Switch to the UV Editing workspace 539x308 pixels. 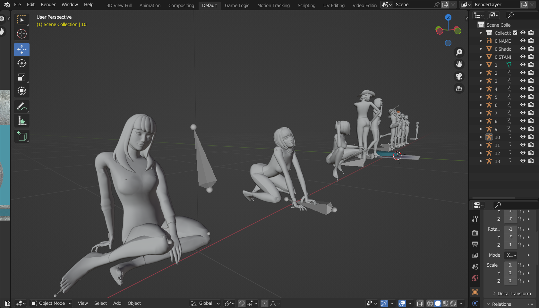coord(334,5)
